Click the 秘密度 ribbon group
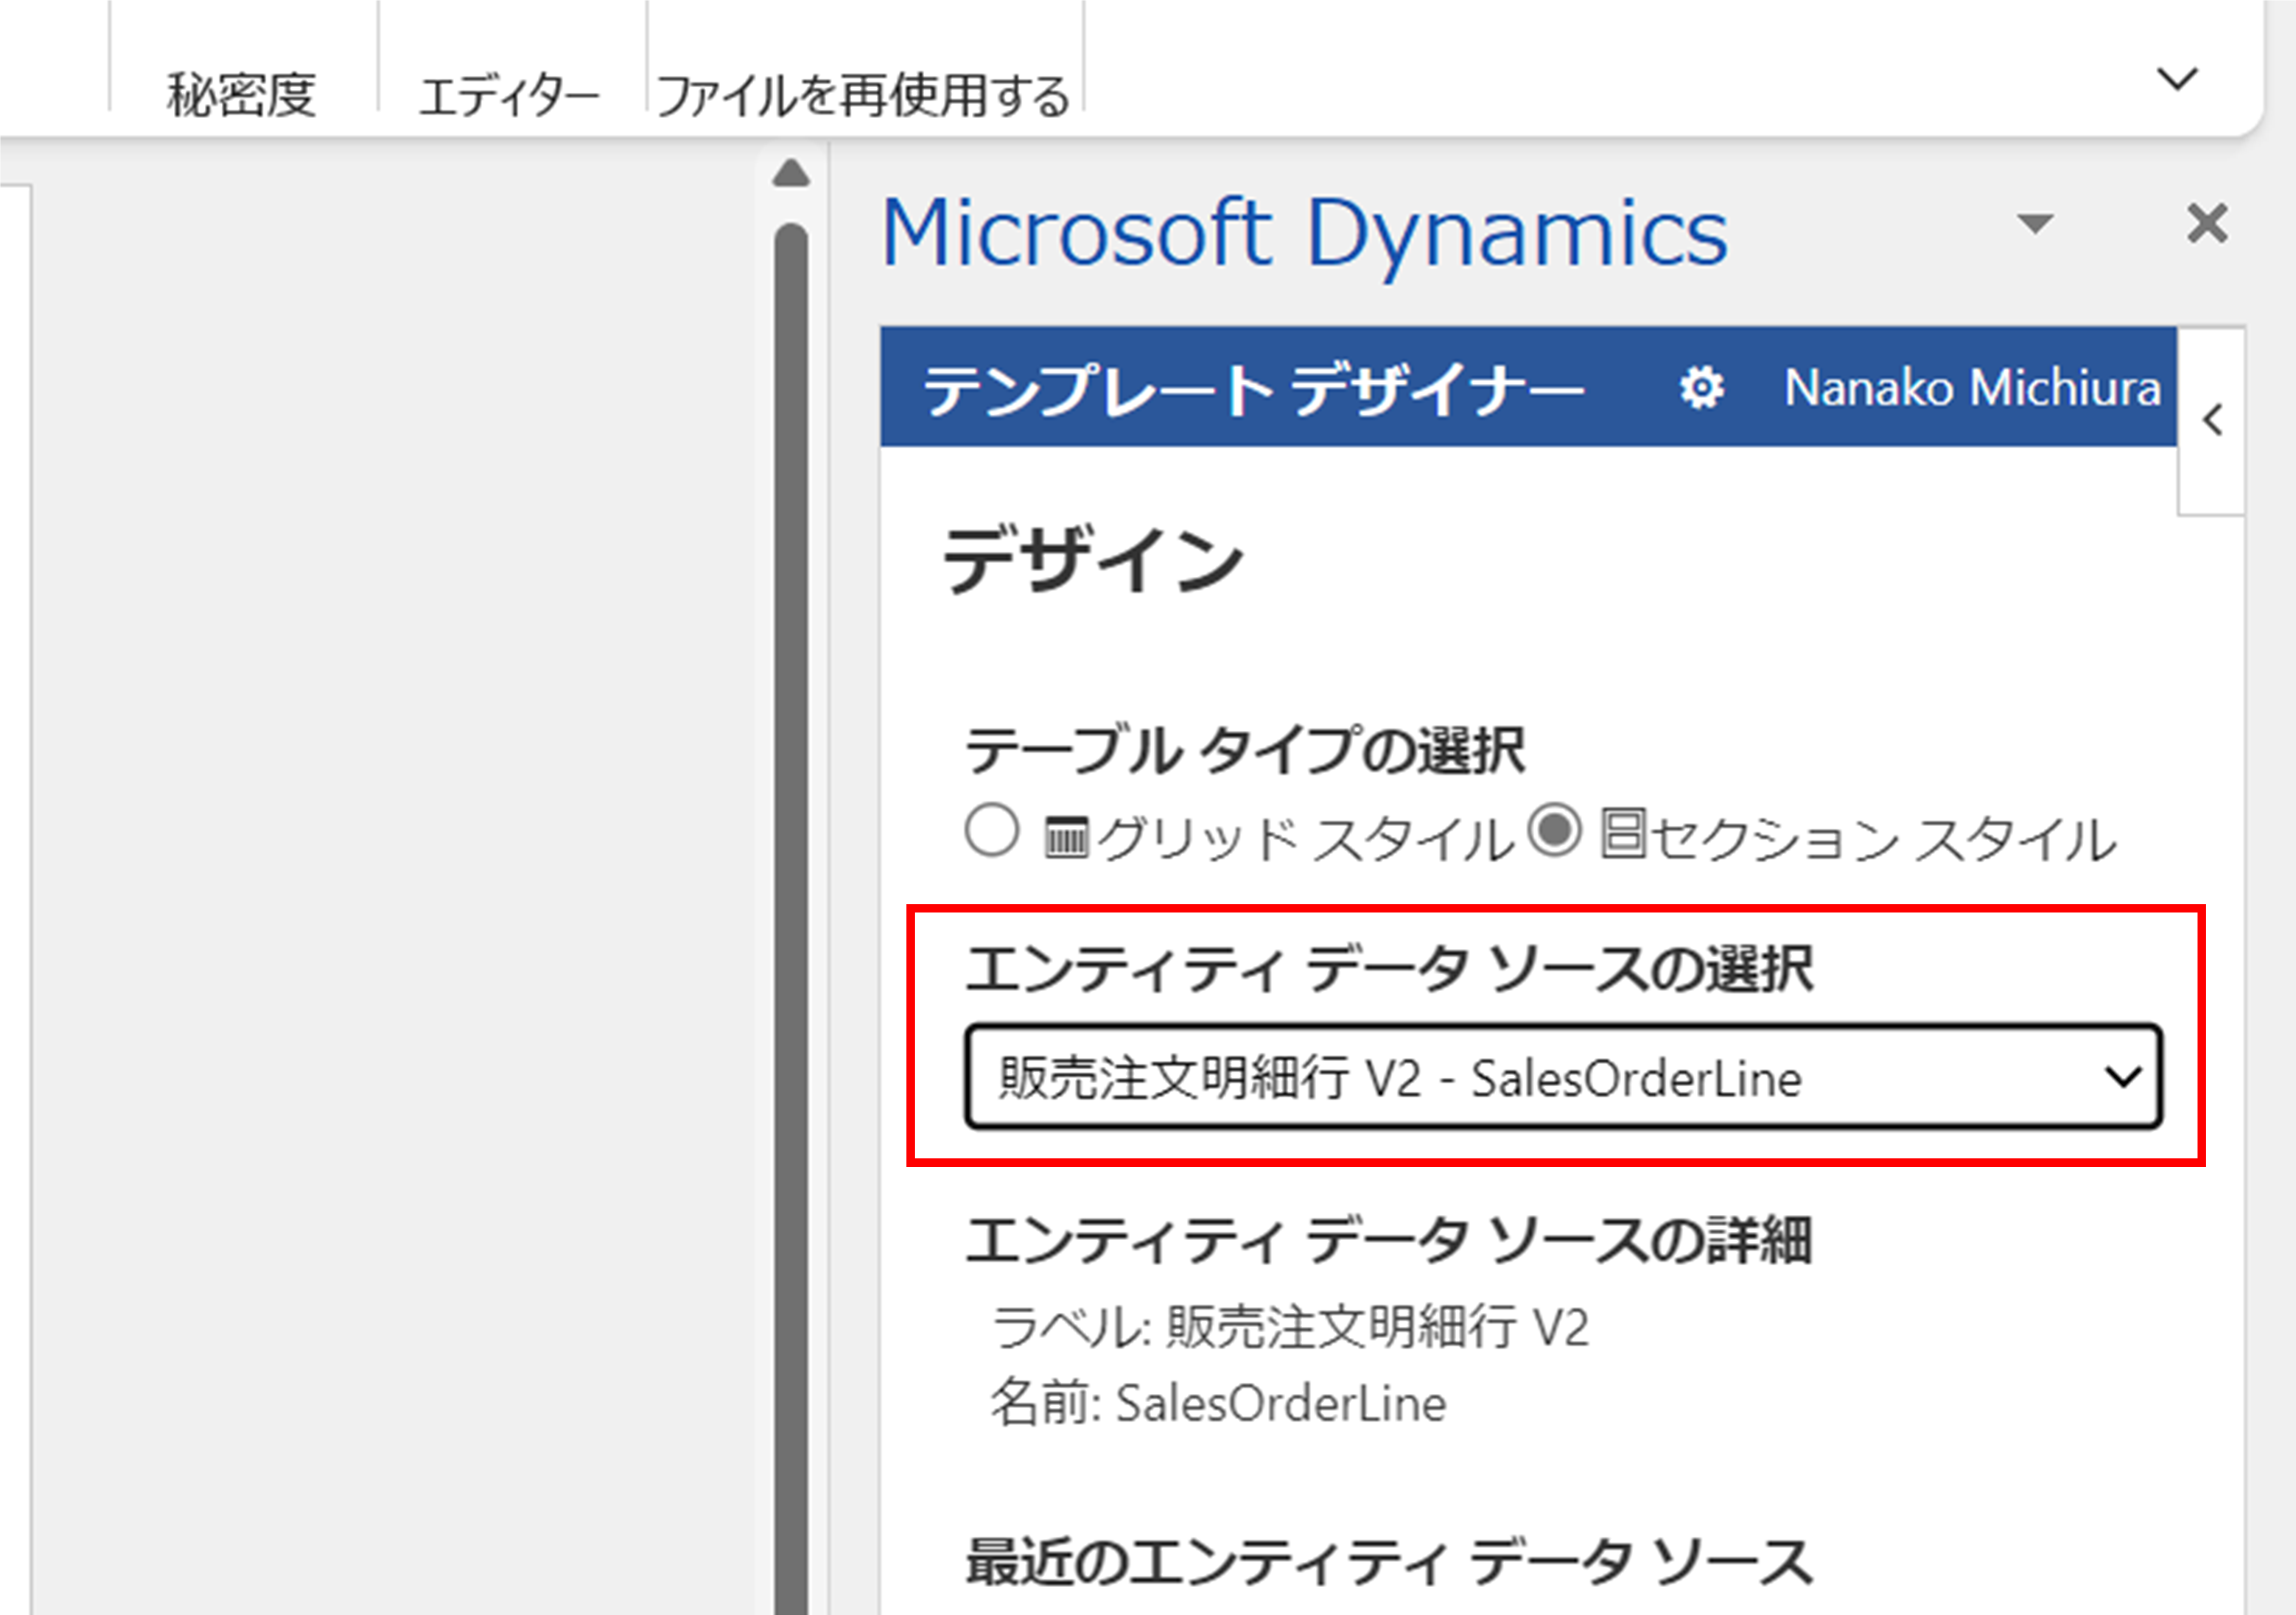 (241, 96)
